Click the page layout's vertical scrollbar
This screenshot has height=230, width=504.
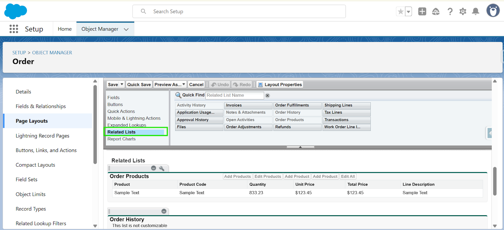[495, 181]
